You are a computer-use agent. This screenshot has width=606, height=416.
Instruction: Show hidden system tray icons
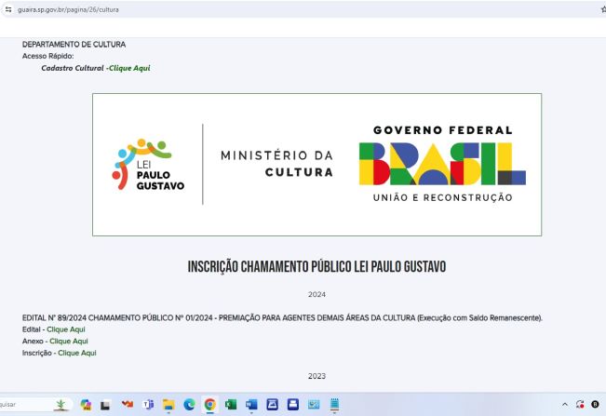click(565, 405)
